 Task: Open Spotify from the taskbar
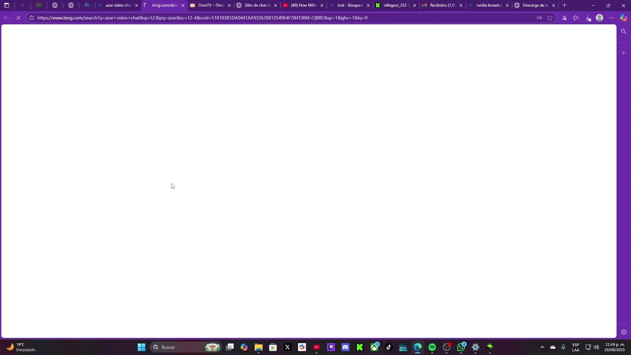click(432, 347)
